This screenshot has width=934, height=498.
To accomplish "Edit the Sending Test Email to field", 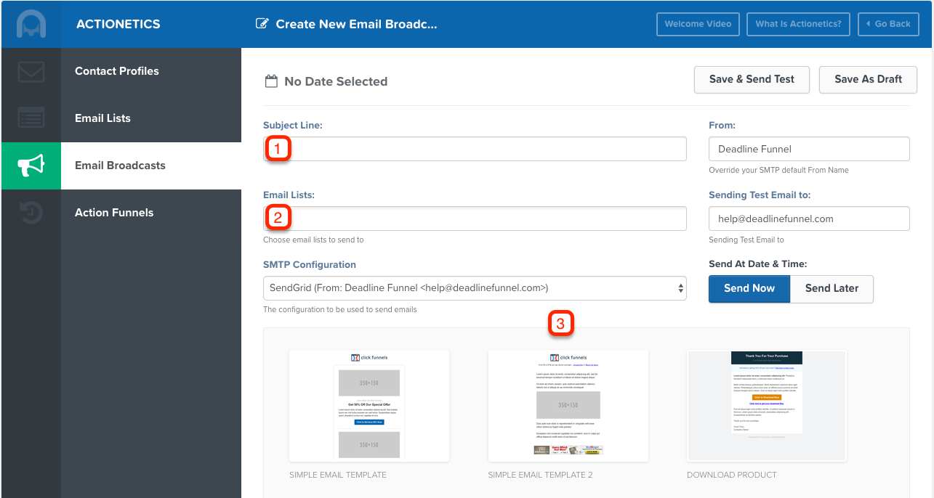I will [809, 219].
